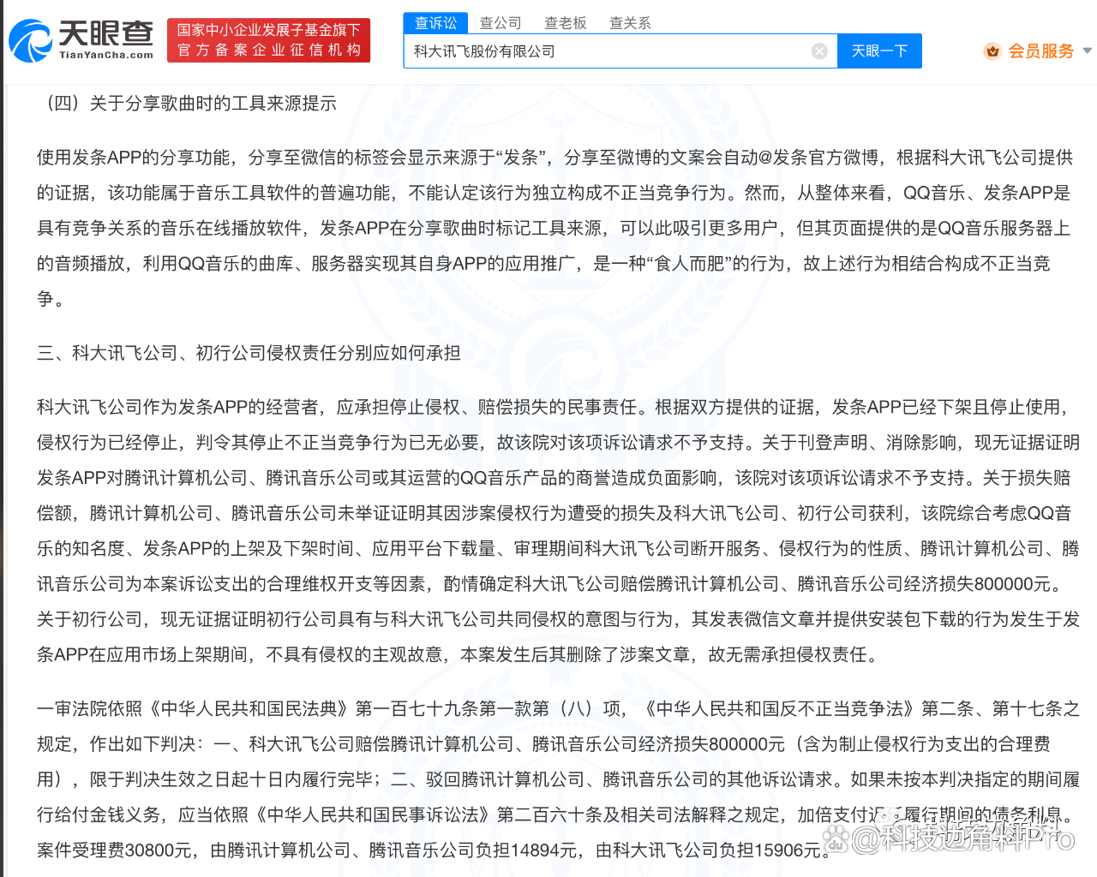Click the 国家中小企业发展子基金旗下 red banner
1097x877 pixels.
268,40
